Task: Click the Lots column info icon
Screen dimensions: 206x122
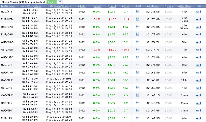Action: (x=79, y=6)
